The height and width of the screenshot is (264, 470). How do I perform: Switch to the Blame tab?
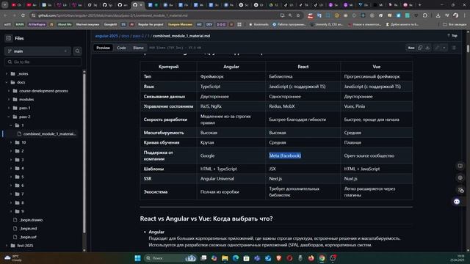coord(138,48)
